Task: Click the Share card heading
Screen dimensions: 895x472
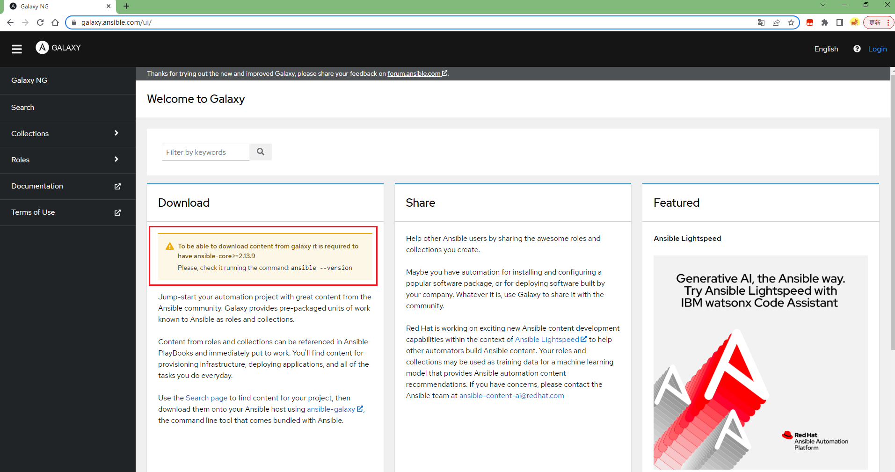Action: 420,203
